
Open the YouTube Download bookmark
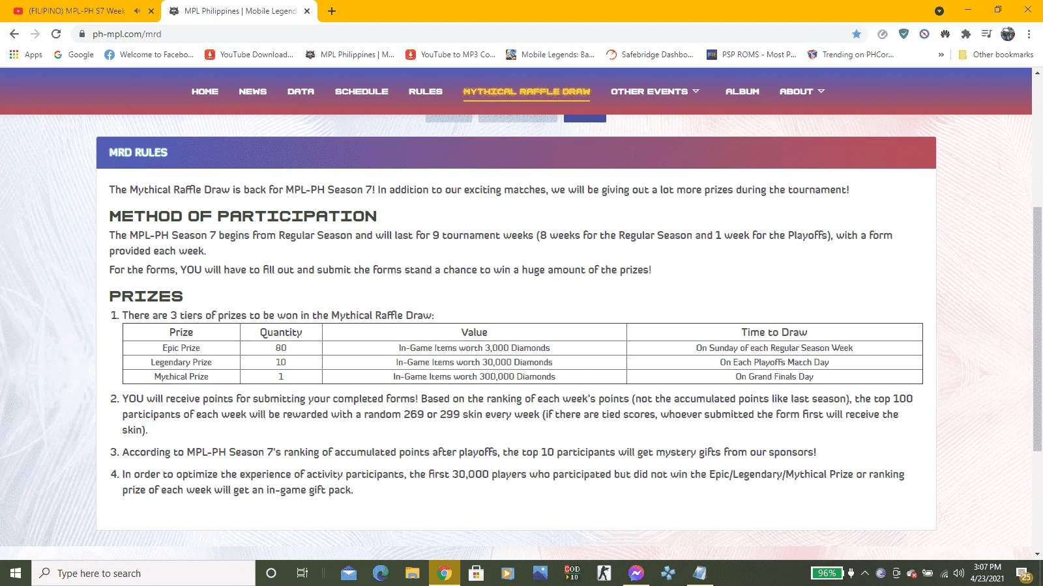tap(250, 55)
